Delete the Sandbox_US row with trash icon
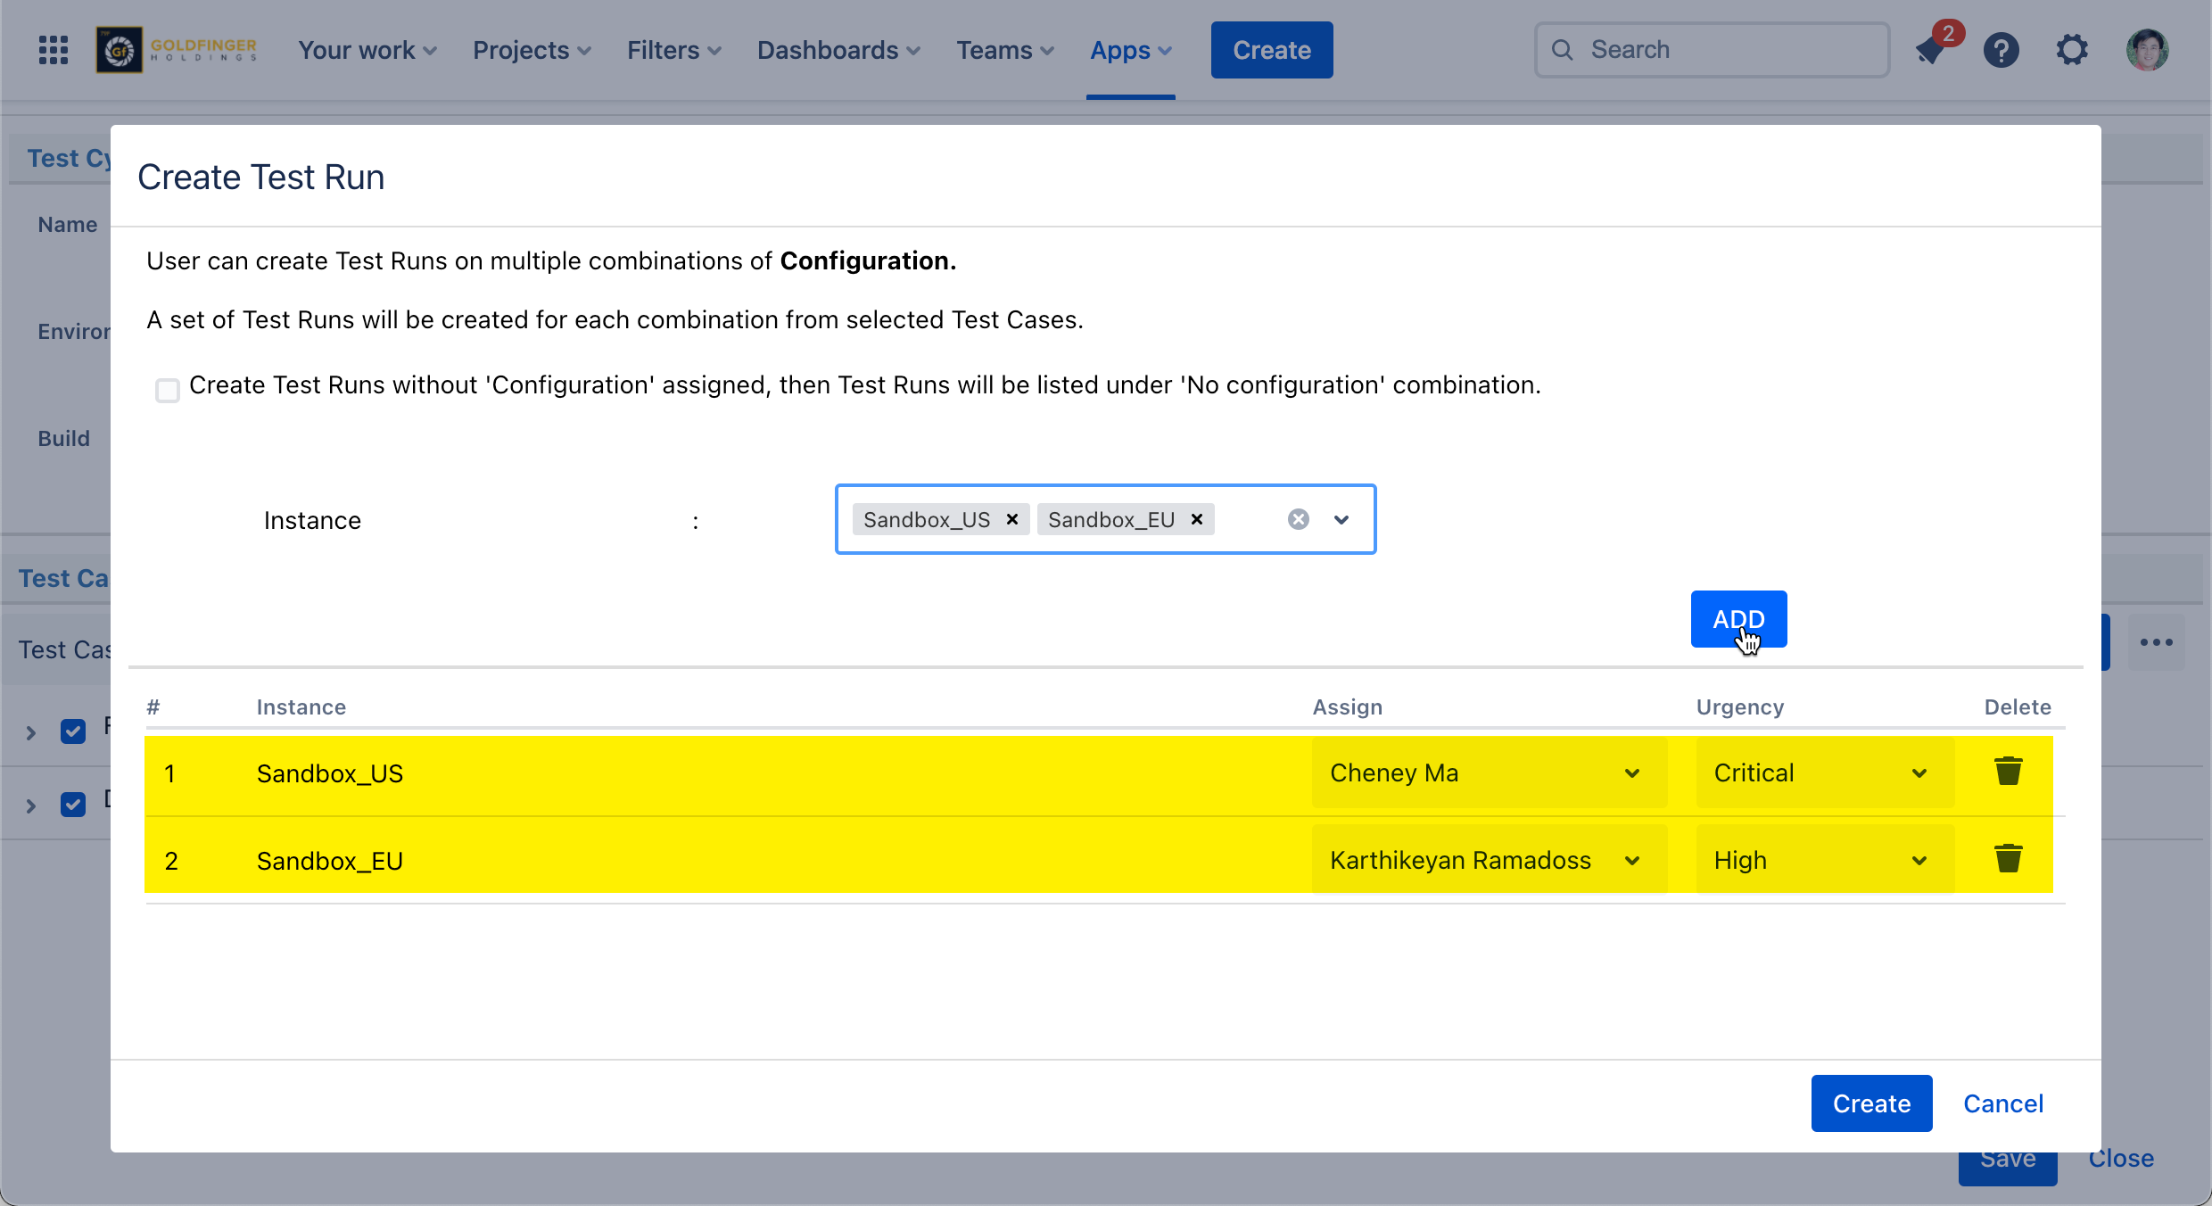The width and height of the screenshot is (2212, 1206). coord(2008,772)
